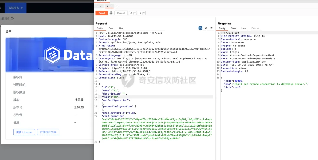This screenshot has width=318, height=160.
Task: Open the 数据准备 dropdown menu
Action: (x=16, y=8)
